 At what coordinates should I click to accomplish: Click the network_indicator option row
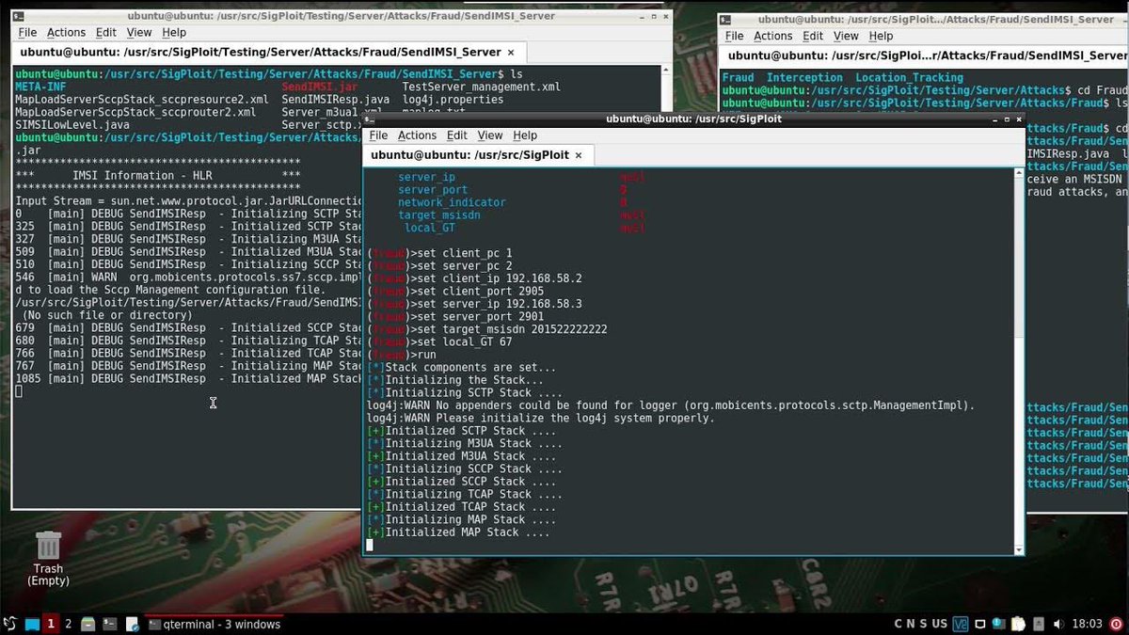coord(513,202)
